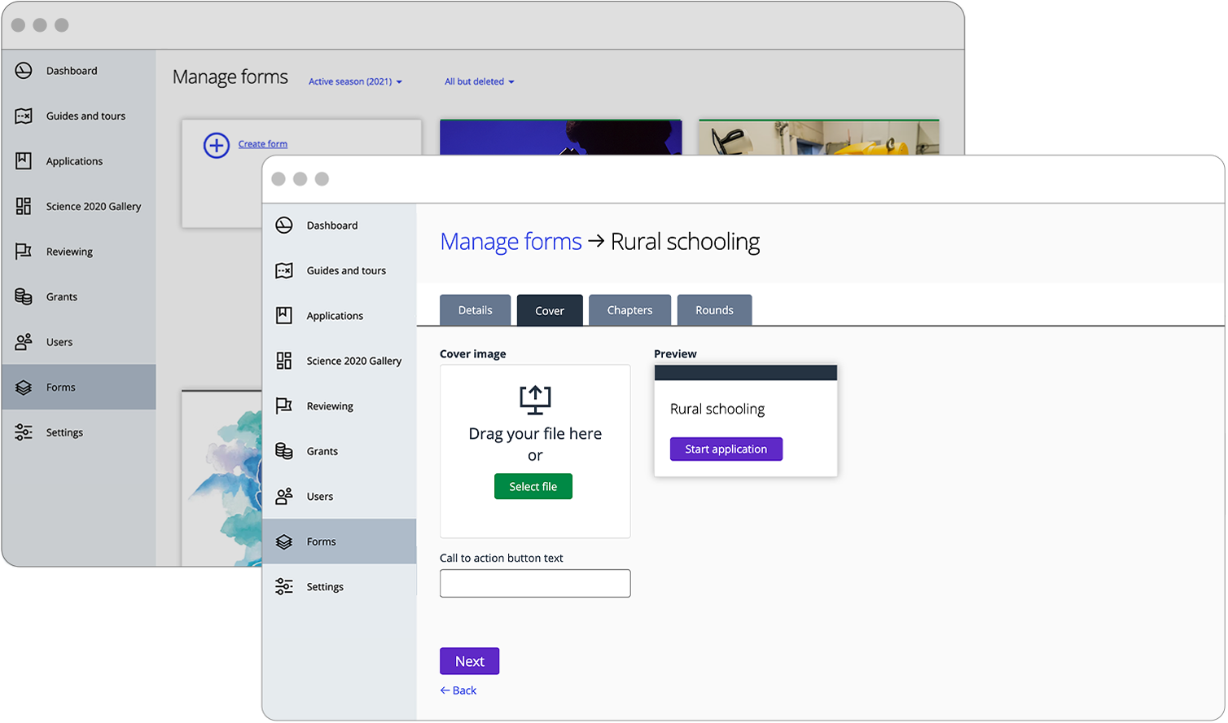Click the Call to action button text field
The height and width of the screenshot is (723, 1228).
coord(534,583)
